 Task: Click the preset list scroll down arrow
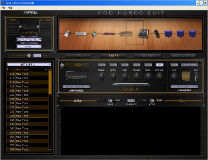pyautogui.click(x=50, y=150)
